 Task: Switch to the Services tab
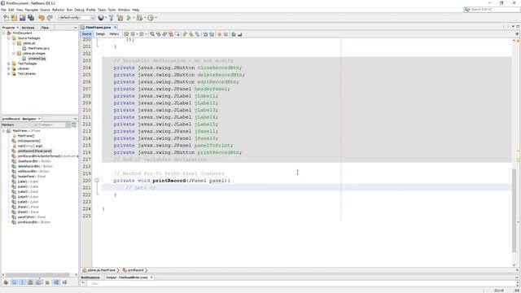(x=28, y=28)
